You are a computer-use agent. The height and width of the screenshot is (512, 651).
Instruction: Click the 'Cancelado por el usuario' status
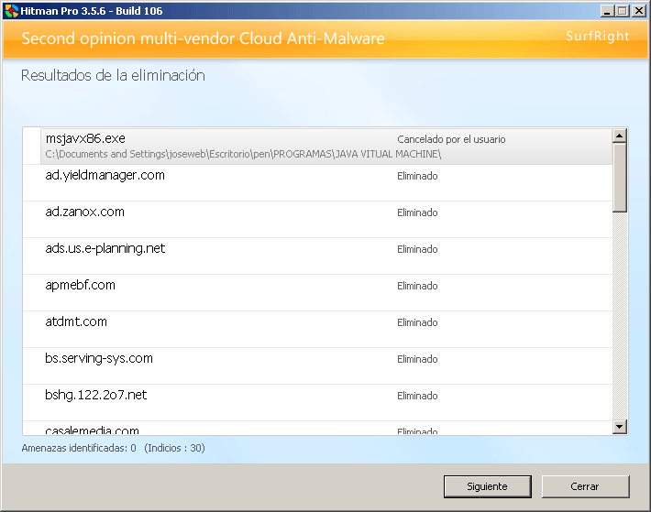pos(451,139)
